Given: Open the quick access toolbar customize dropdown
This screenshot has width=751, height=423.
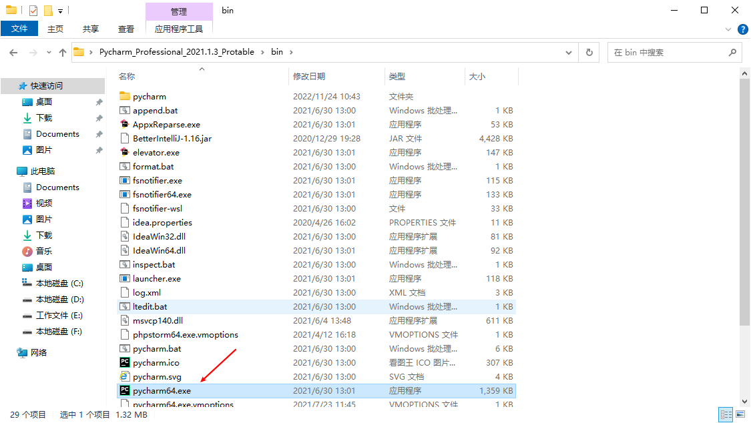Looking at the screenshot, I should click(60, 11).
